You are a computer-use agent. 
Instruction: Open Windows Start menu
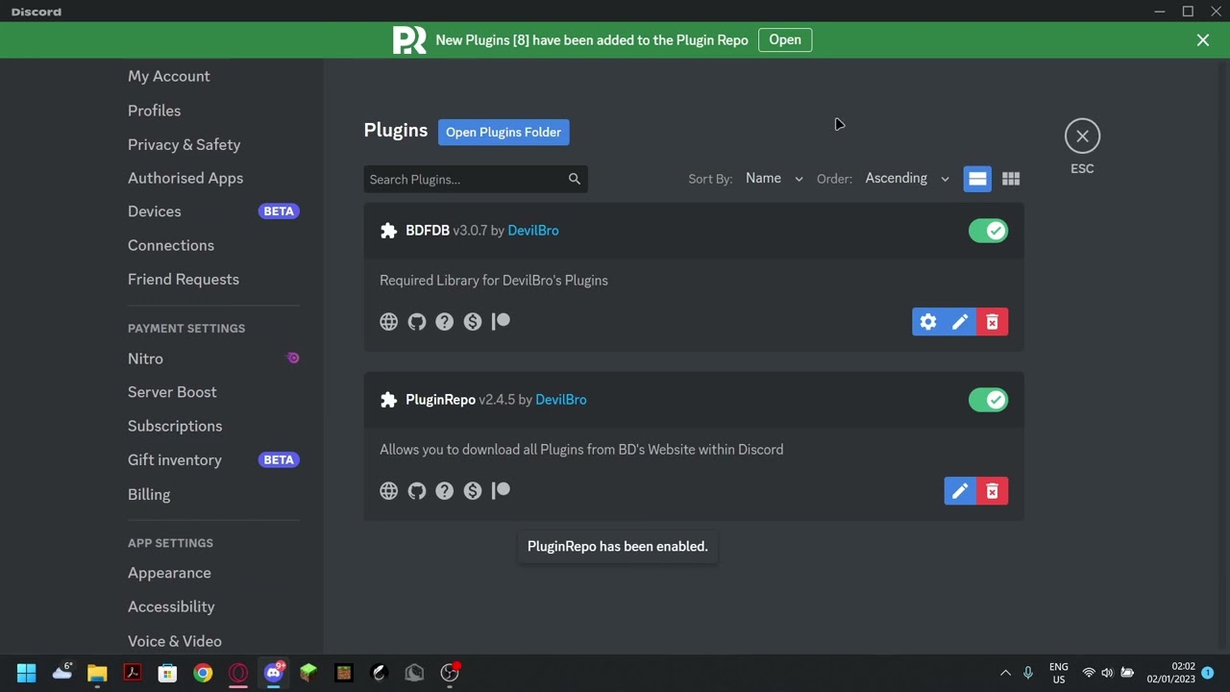(x=26, y=673)
